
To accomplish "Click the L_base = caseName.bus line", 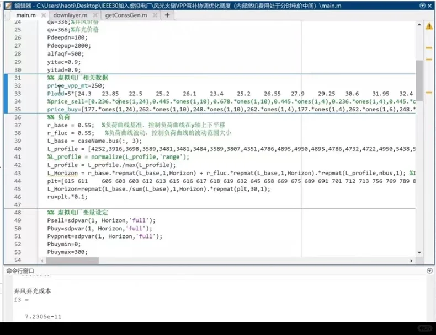I will tap(94, 141).
